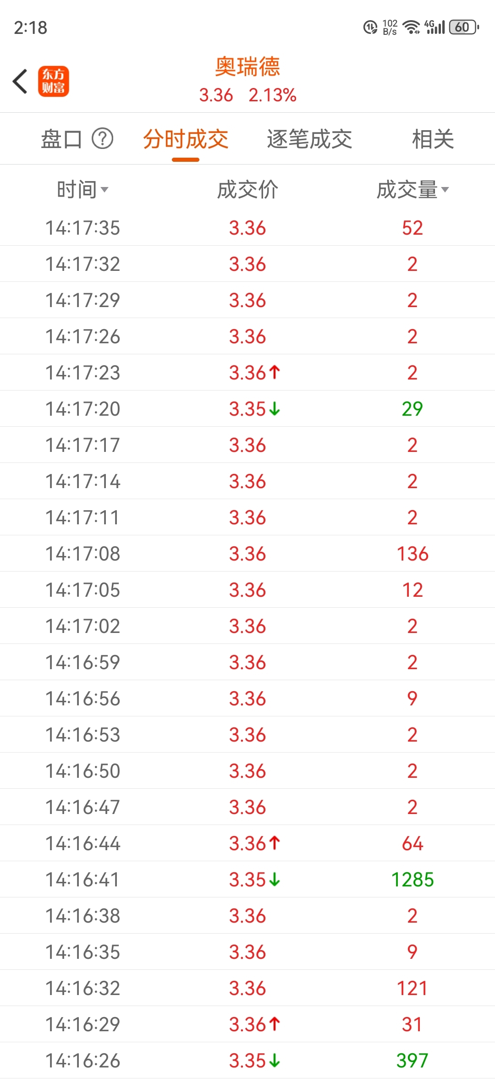Expand the 成交量 sort dropdown arrow
Image resolution: width=495 pixels, height=1089 pixels.
[445, 189]
